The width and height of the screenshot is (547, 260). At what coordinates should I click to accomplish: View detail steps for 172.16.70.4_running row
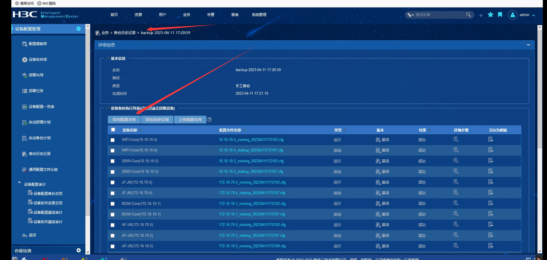(456, 182)
